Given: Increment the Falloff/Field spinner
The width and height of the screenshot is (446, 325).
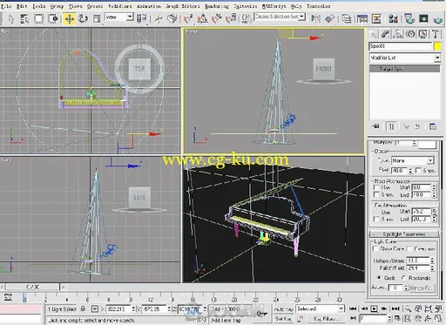Looking at the screenshot, I should click(x=432, y=267).
